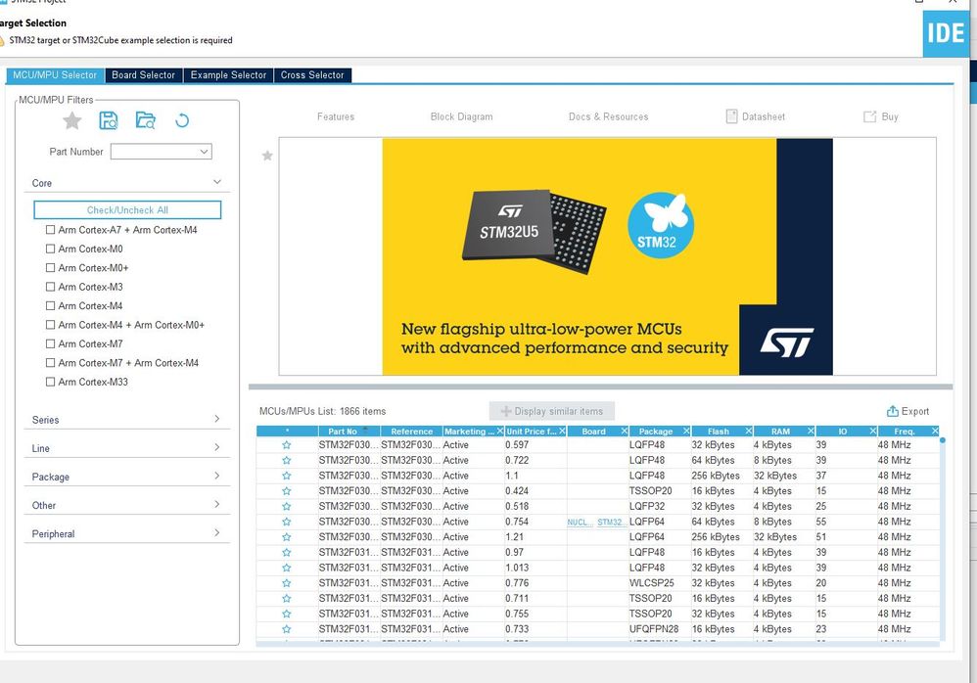Star the row priced 0.518
The height and width of the screenshot is (683, 977).
(x=287, y=506)
